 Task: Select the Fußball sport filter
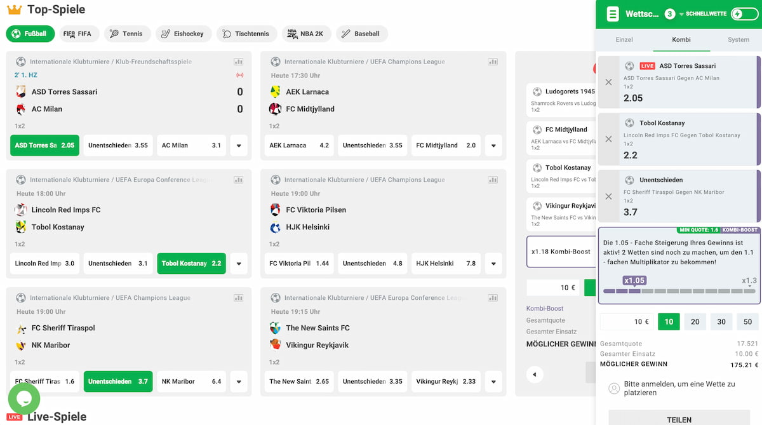[x=30, y=34]
